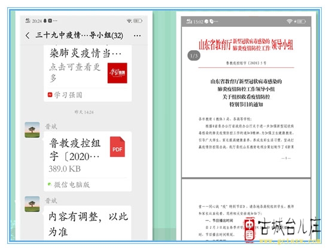The image size is (329, 251).
Task: Tap the back arrow in chat header
Action: pos(28,36)
